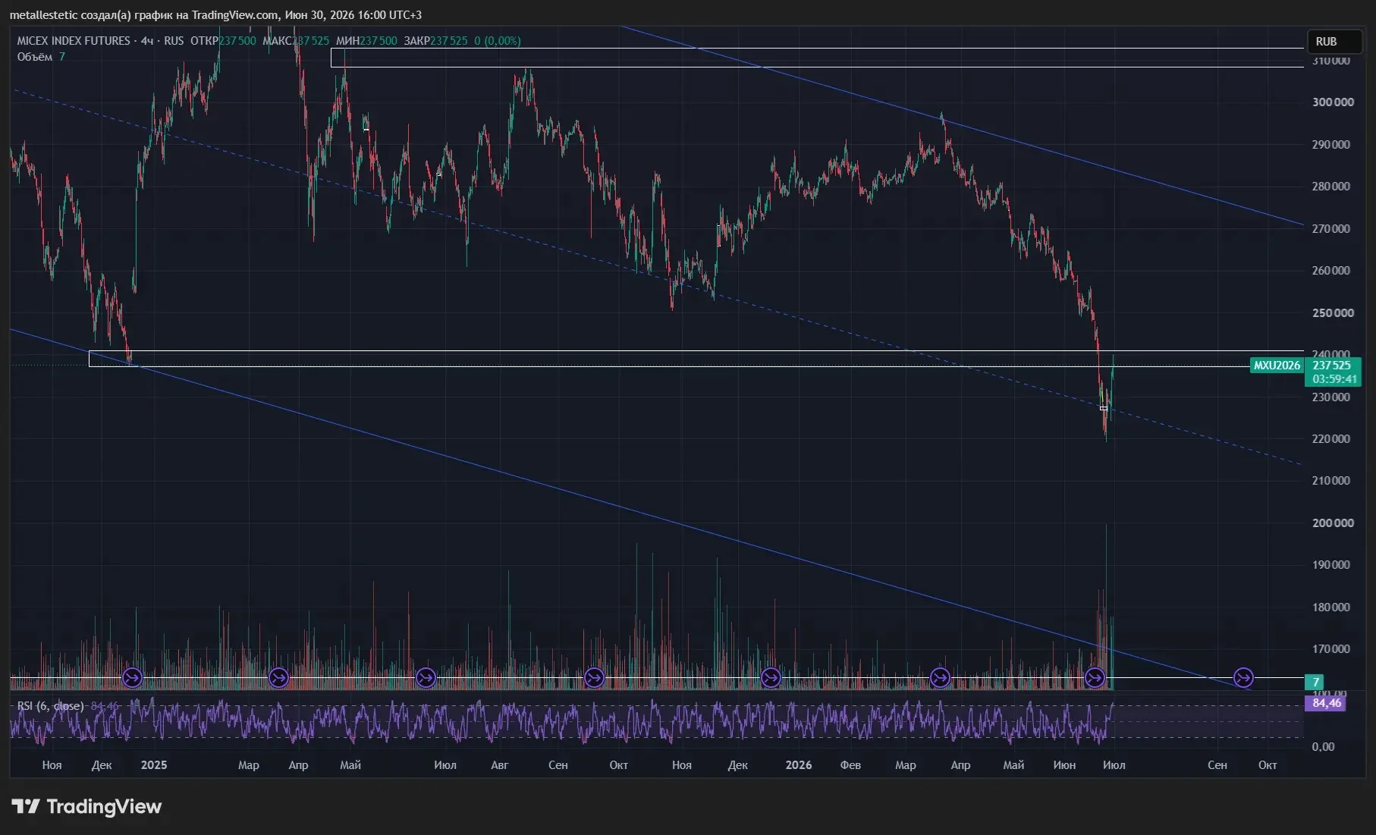Click the 290 000 price axis label
The image size is (1376, 835).
coord(1331,145)
